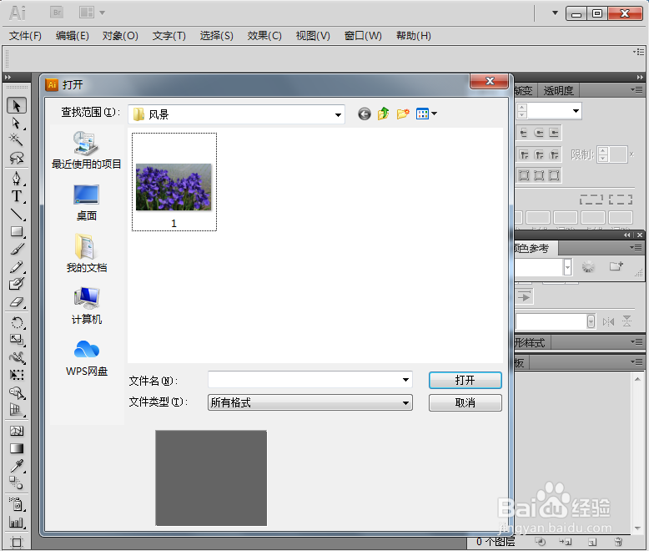Select the flower image file 1

(x=174, y=182)
